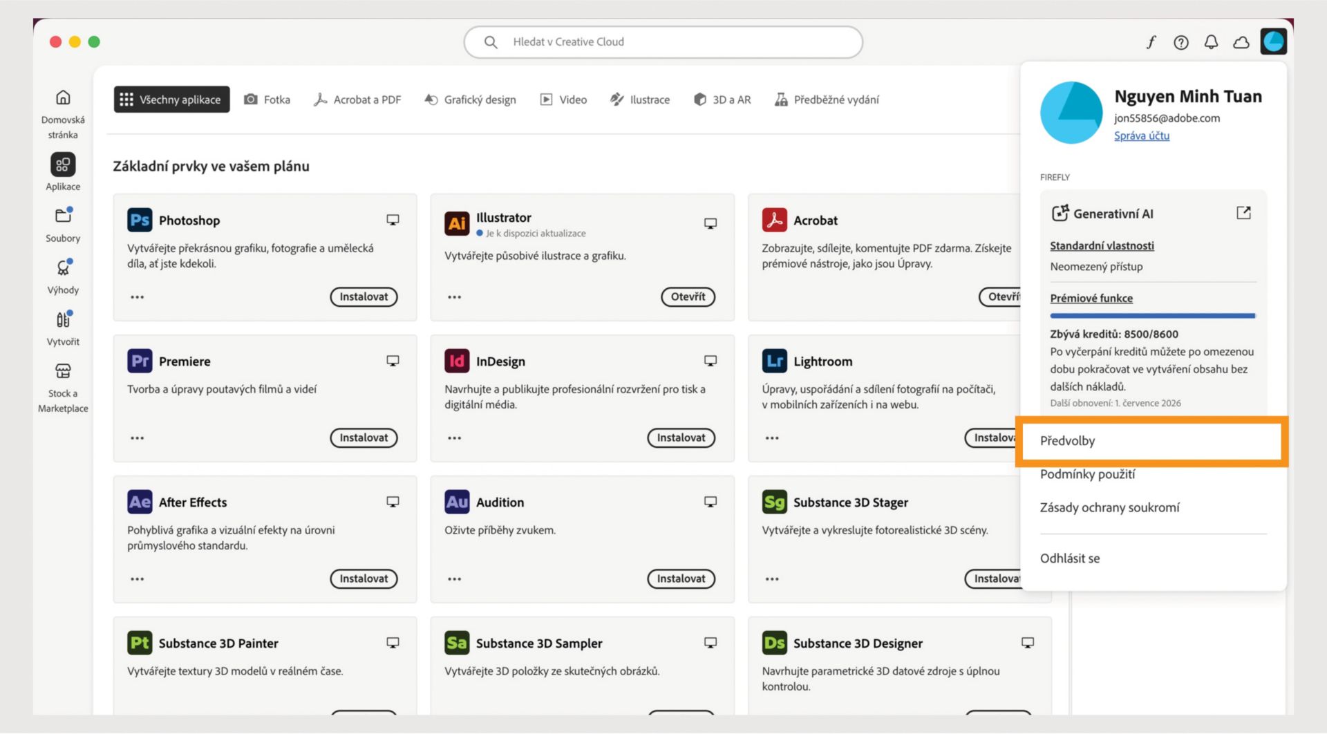Click the Acrobat app icon

tap(774, 220)
